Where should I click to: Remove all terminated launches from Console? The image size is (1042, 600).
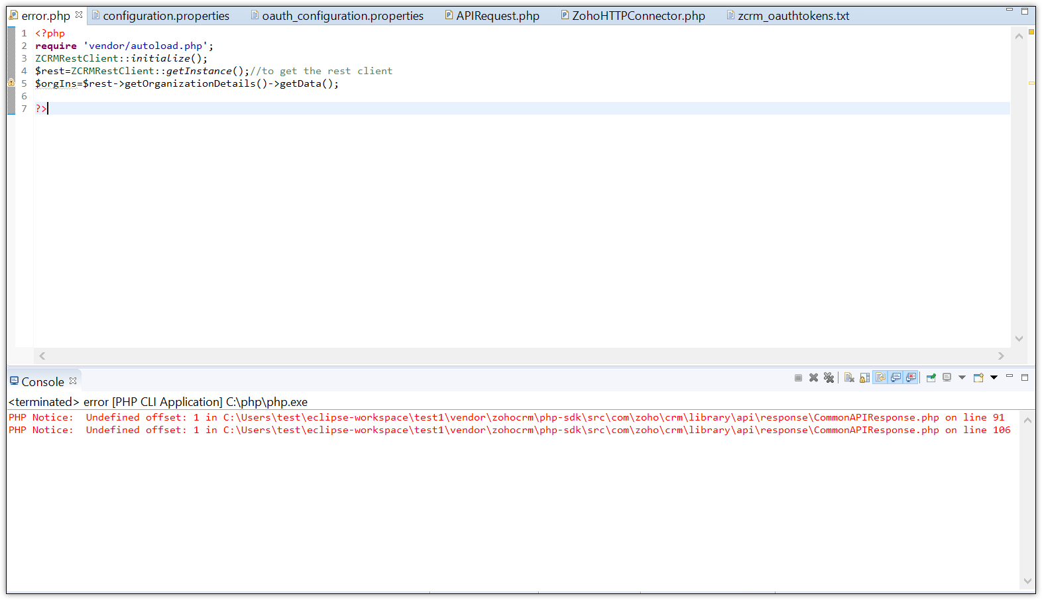829,377
